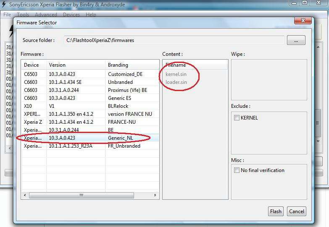Click the main window log scroll-up arrow
The height and width of the screenshot is (227, 329).
318,47
